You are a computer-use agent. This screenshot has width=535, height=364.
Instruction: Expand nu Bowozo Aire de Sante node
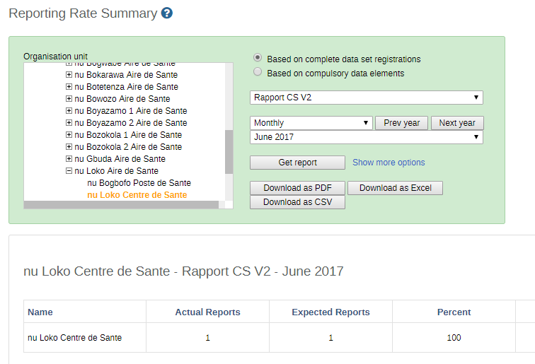click(69, 99)
